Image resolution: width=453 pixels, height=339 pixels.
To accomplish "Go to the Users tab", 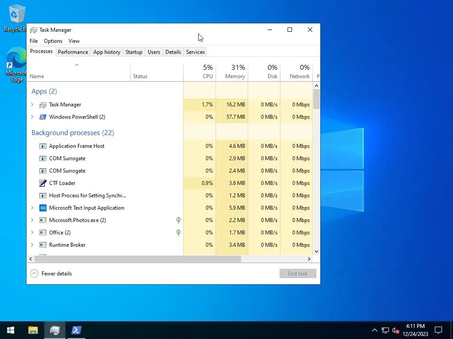I will [154, 52].
